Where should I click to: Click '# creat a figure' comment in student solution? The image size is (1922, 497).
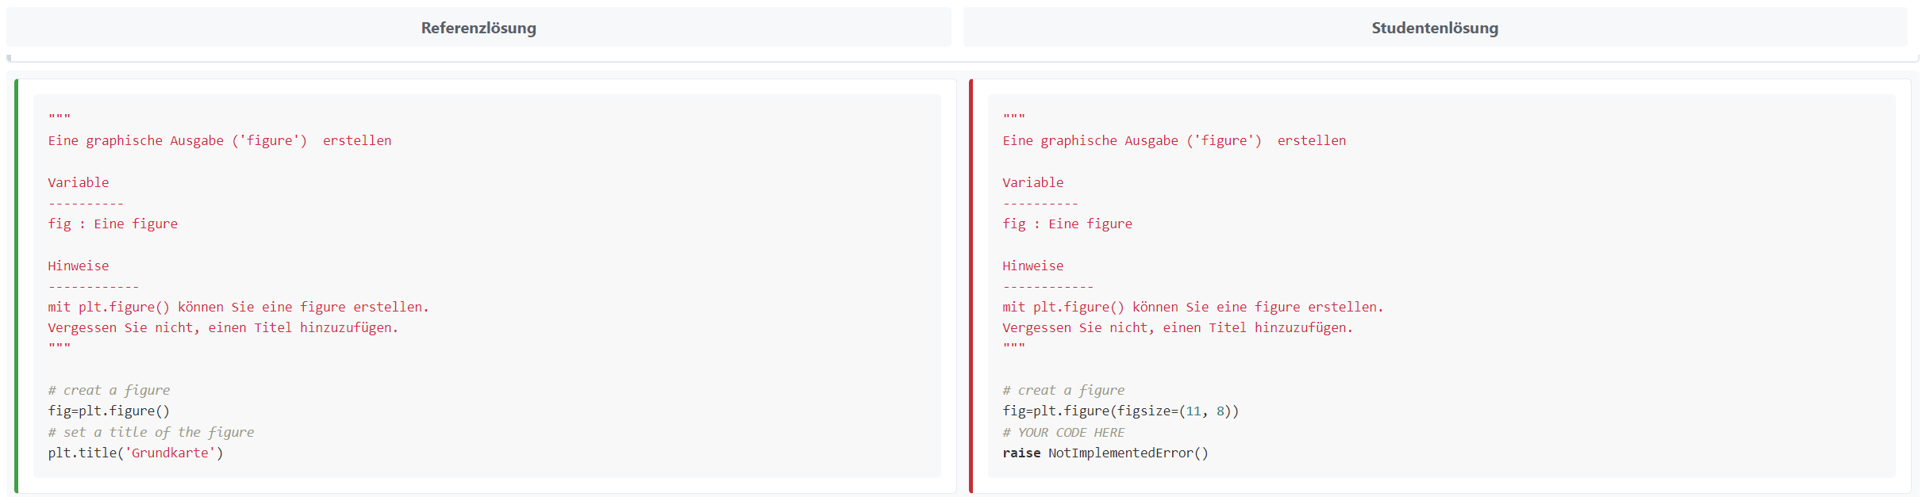tap(1063, 390)
